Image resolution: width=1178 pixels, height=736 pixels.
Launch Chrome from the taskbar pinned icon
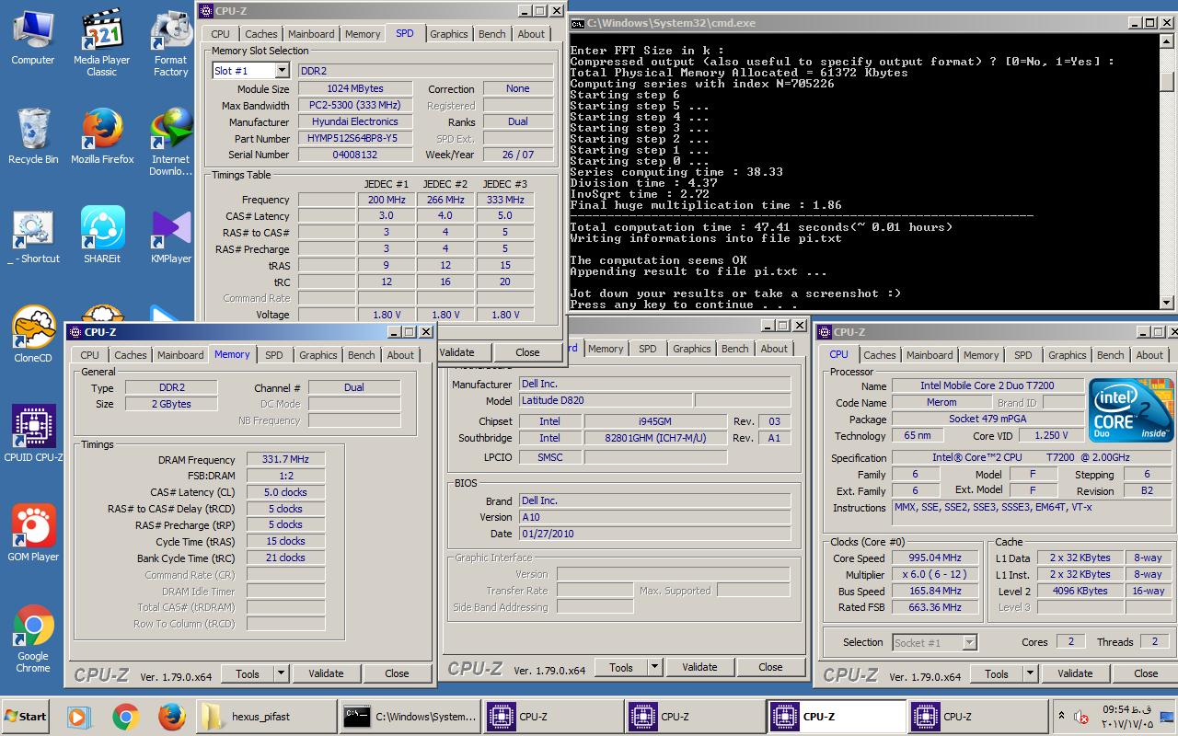pos(126,717)
